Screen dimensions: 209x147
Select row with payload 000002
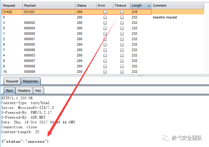pos(103,23)
